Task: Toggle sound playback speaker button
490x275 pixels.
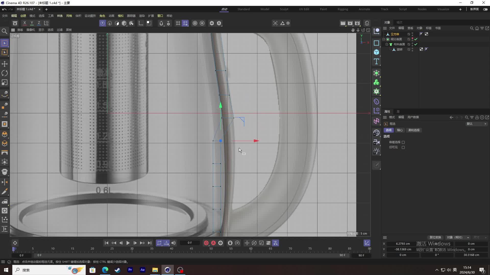Action: tap(174, 243)
